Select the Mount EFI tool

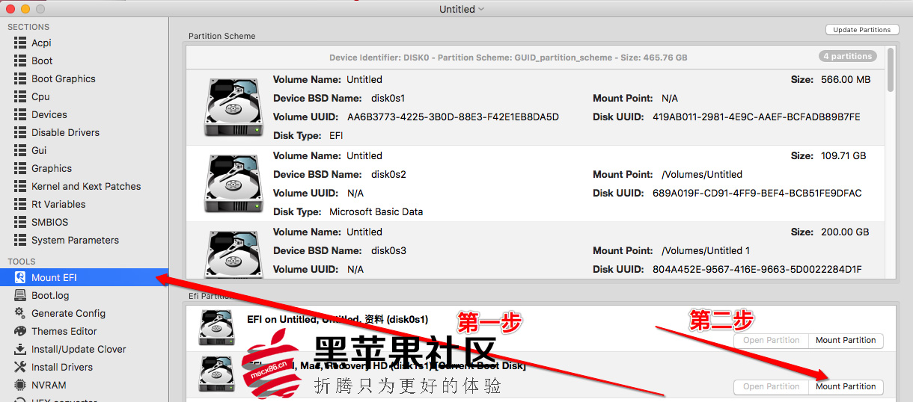54,277
